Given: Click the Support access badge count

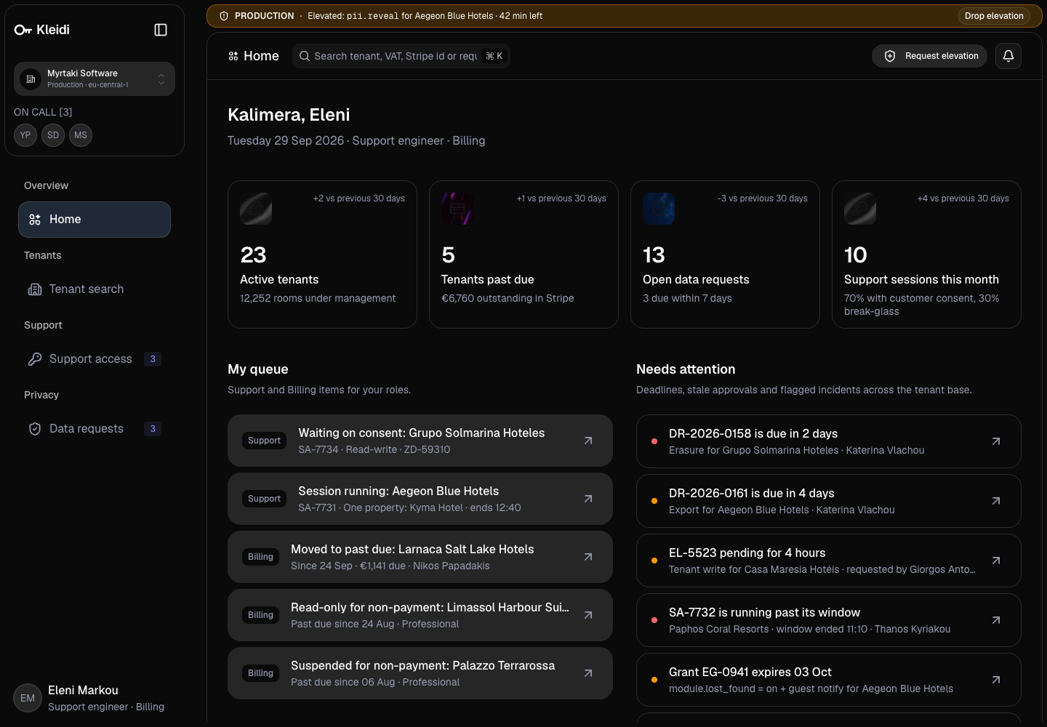Looking at the screenshot, I should click(x=153, y=359).
